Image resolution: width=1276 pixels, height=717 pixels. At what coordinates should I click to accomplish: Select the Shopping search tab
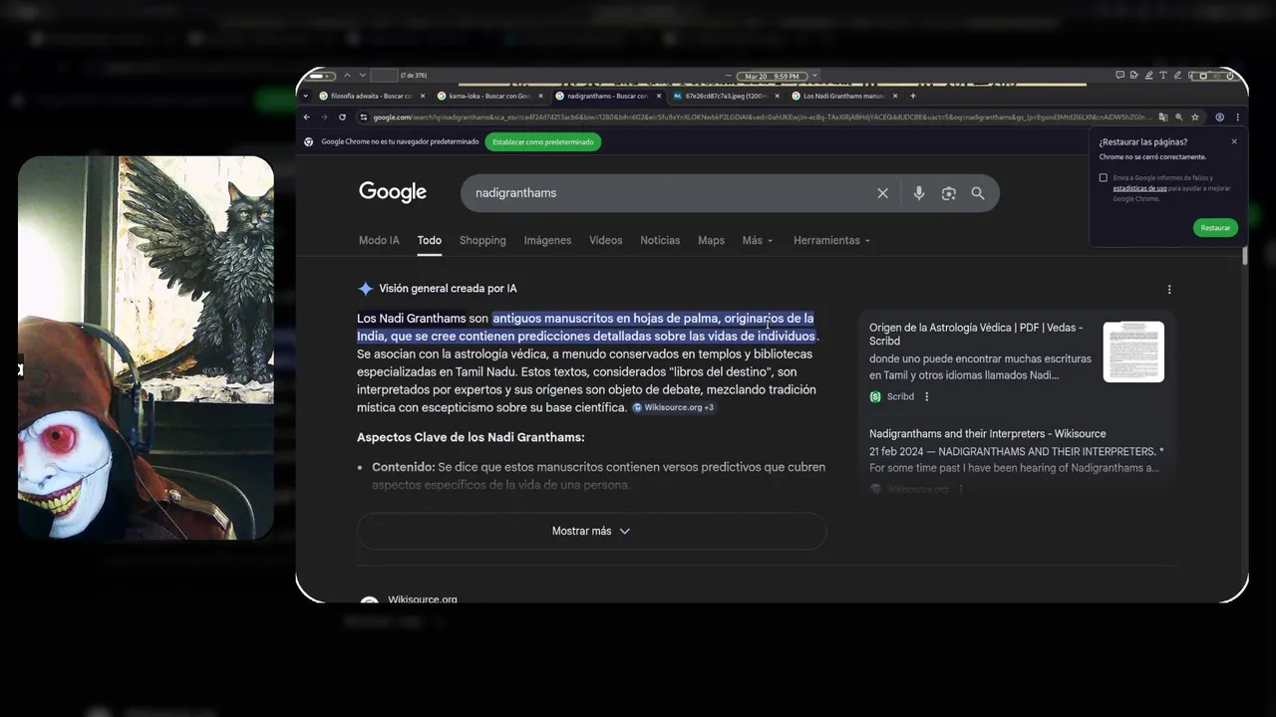(x=482, y=240)
